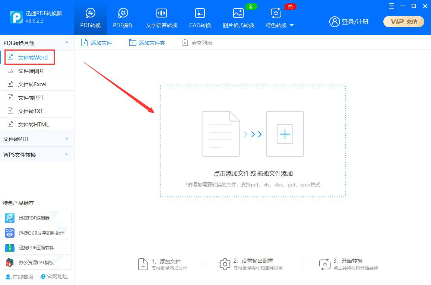This screenshot has width=431, height=285.
Task: Click the document page illustration in drop zone
Action: [221, 134]
